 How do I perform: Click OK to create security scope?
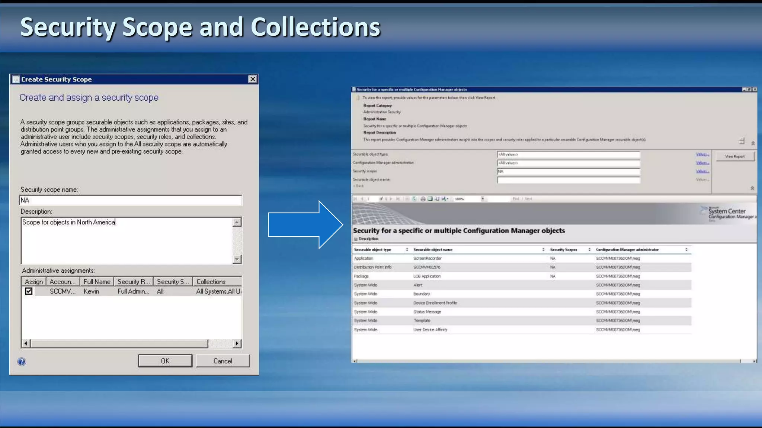[165, 361]
